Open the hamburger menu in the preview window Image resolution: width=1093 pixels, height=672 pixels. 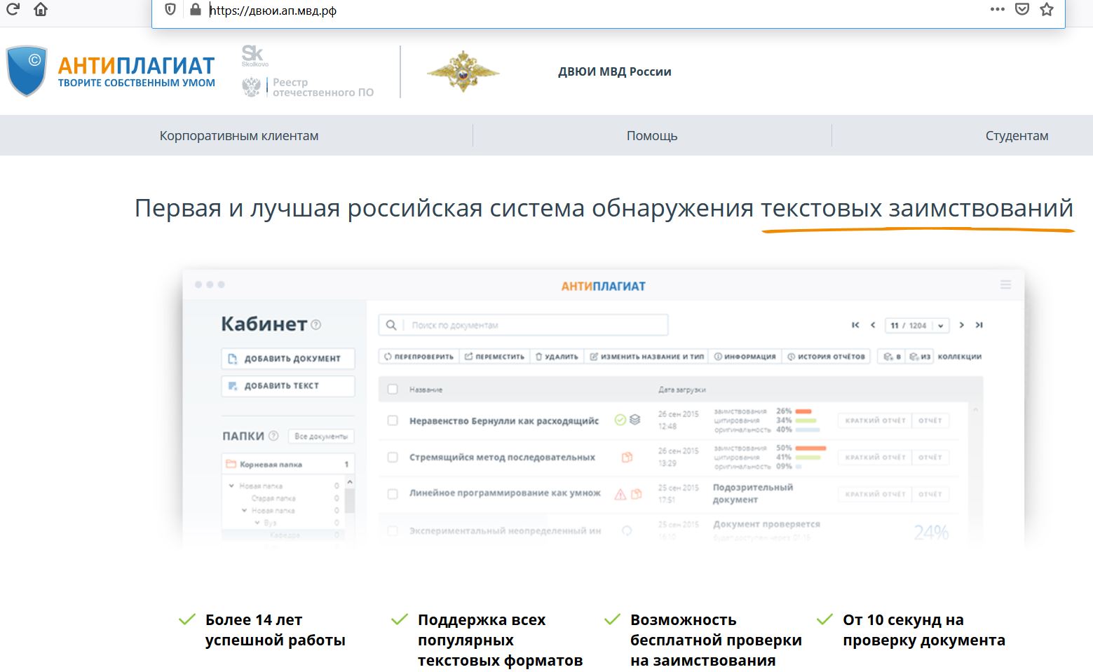coord(1005,284)
